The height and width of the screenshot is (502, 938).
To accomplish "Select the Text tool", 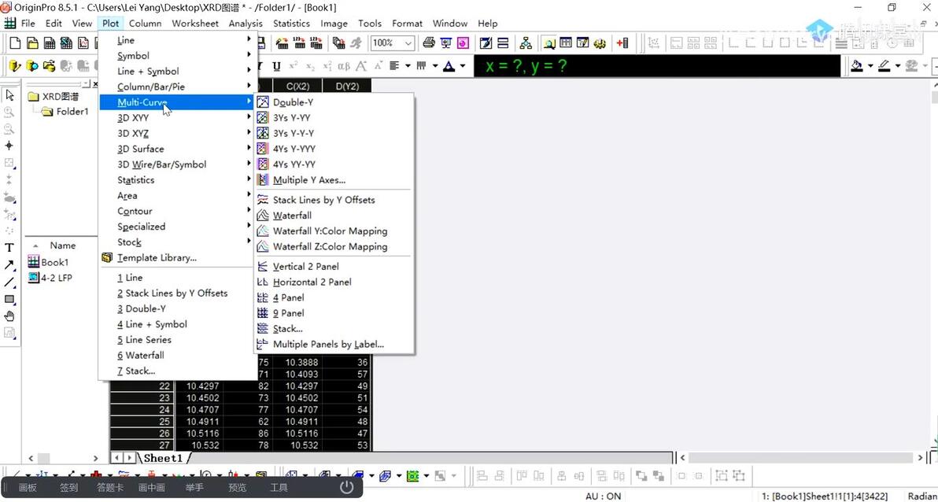I will [9, 247].
